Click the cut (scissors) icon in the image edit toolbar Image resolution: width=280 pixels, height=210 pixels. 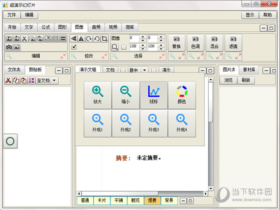[x=24, y=39]
